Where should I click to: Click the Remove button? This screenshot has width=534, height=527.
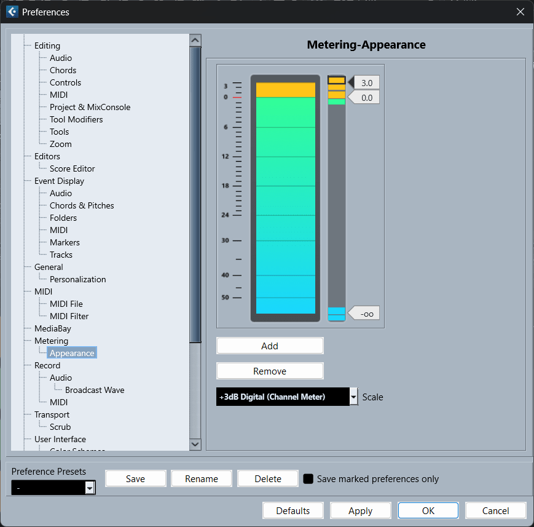(270, 371)
